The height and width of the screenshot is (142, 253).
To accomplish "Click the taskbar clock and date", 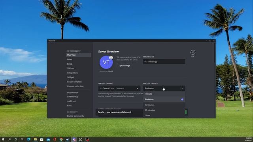I will 249,139.
